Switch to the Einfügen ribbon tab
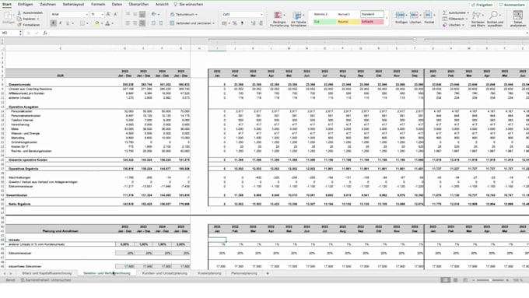This screenshot has height=298, width=529. 26,5
